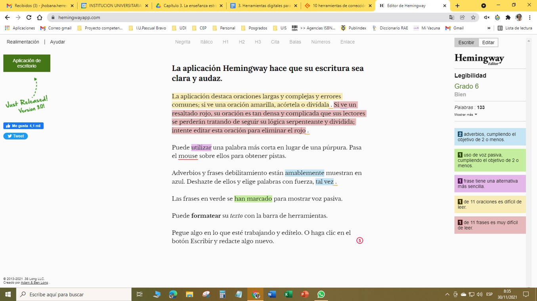Viewport: 537px width, 301px height.
Task: Open WhatsApp from the taskbar
Action: (321, 294)
